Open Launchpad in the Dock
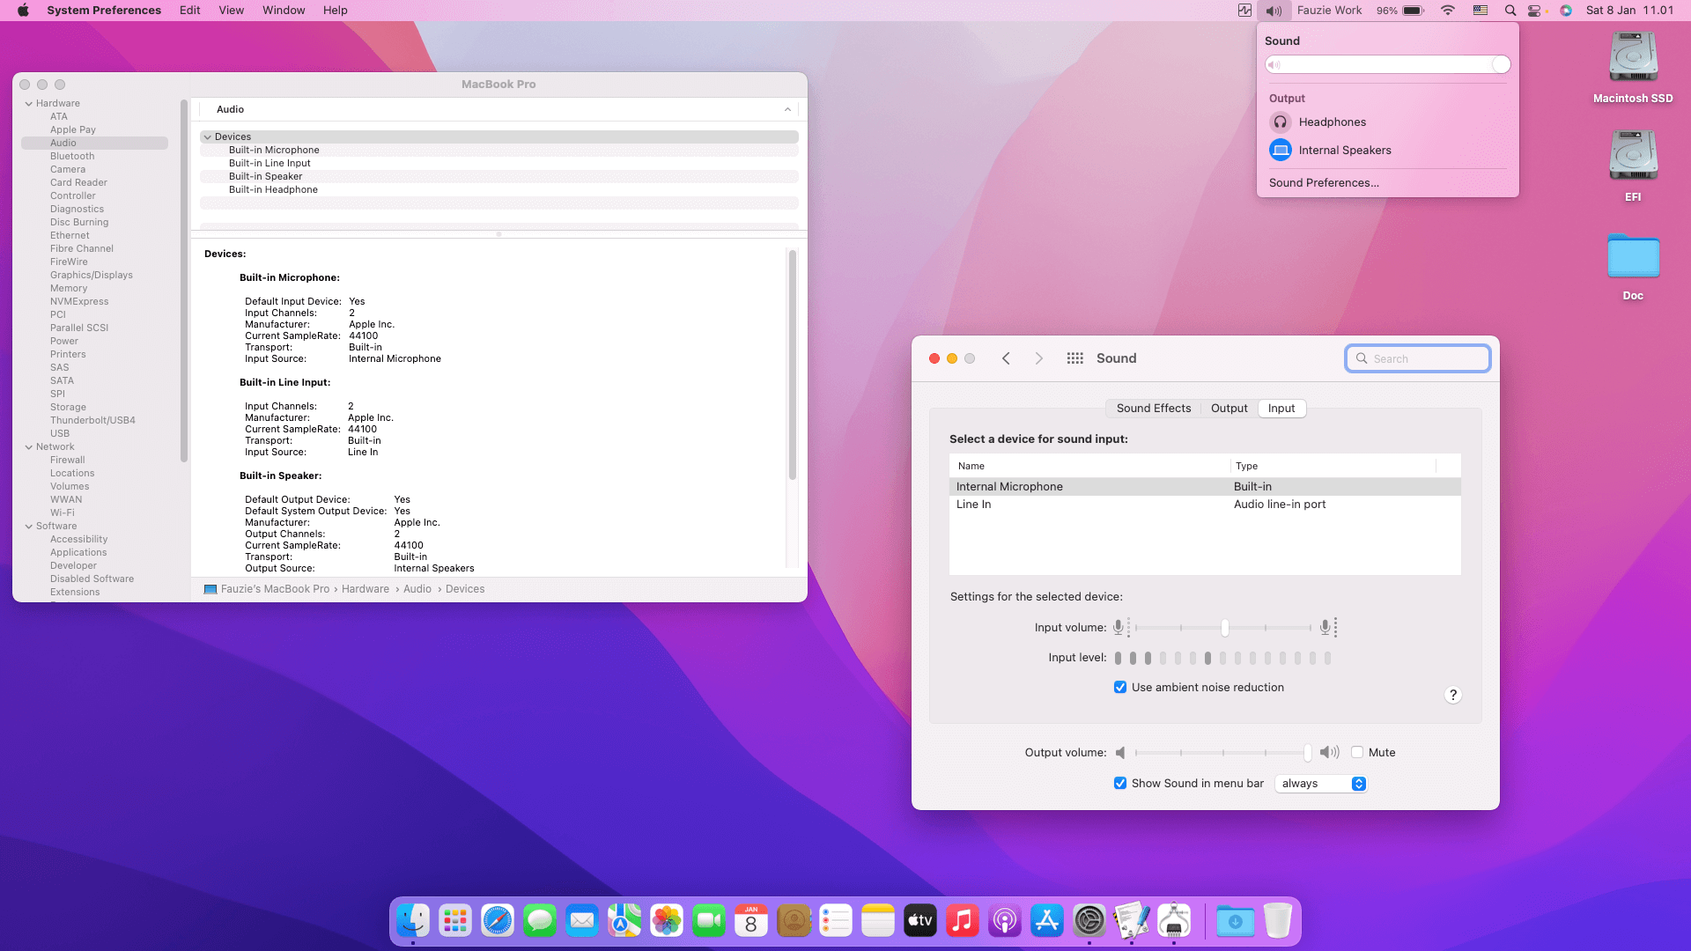Viewport: 1691px width, 951px height. click(455, 921)
